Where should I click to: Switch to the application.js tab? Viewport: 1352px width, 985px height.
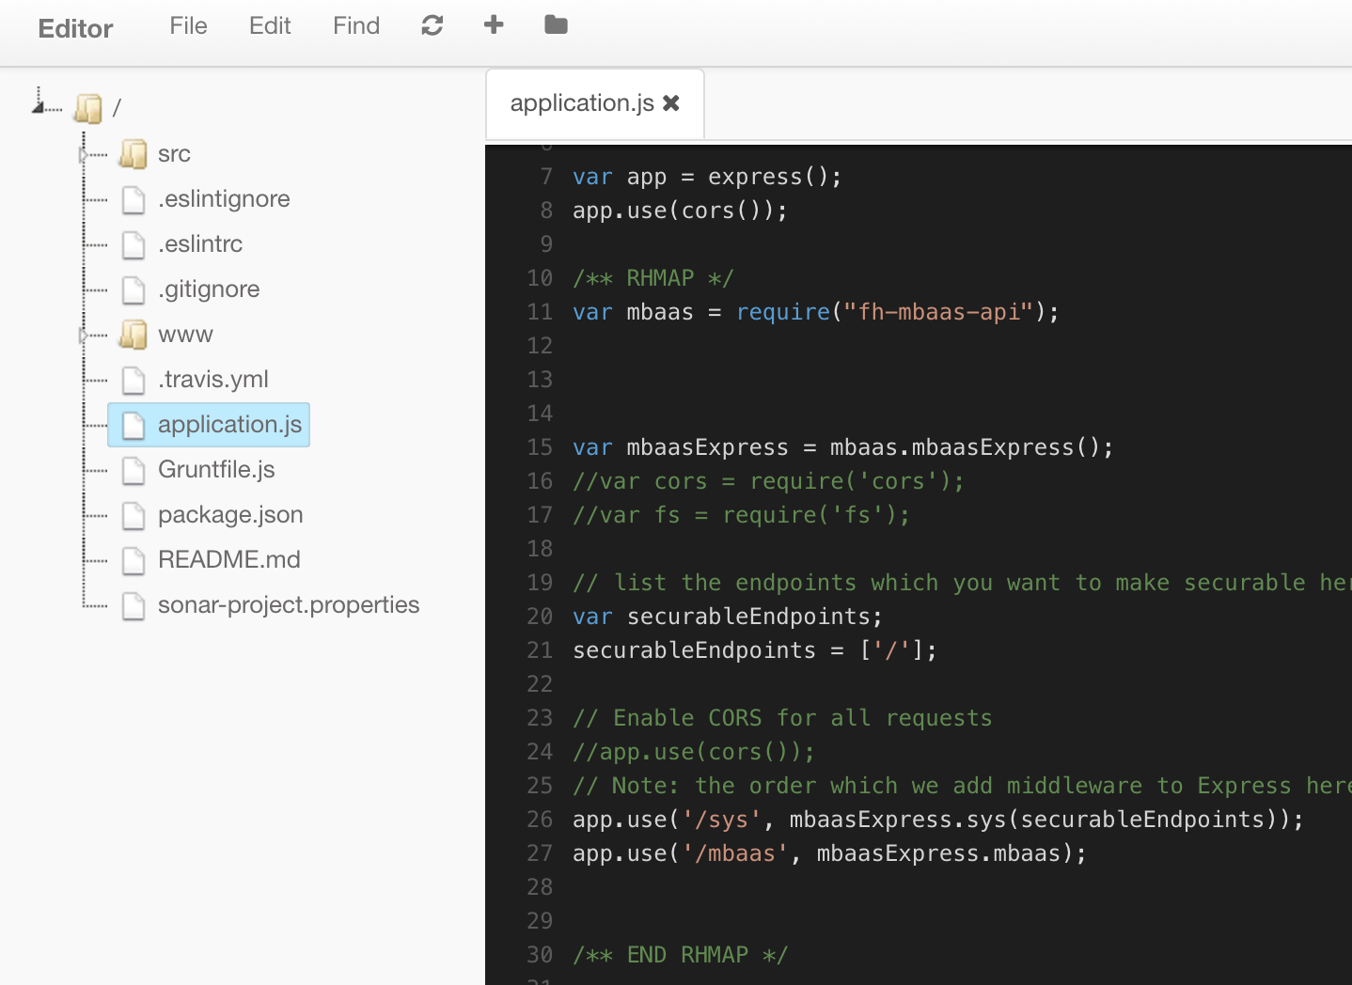[x=581, y=103]
